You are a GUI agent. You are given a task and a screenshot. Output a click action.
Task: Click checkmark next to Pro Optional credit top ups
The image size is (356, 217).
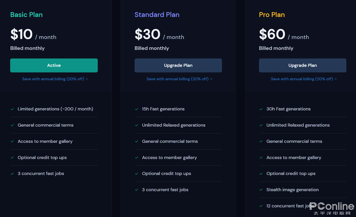[x=261, y=174]
